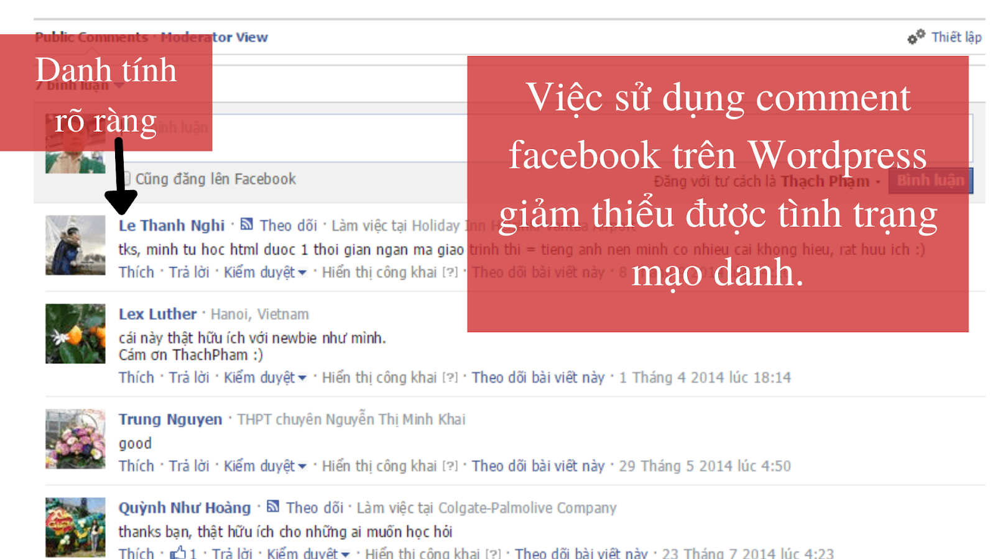Viewport: 995px width, 559px height.
Task: Click the [?] help on Lex Luther's comment
Action: point(450,378)
